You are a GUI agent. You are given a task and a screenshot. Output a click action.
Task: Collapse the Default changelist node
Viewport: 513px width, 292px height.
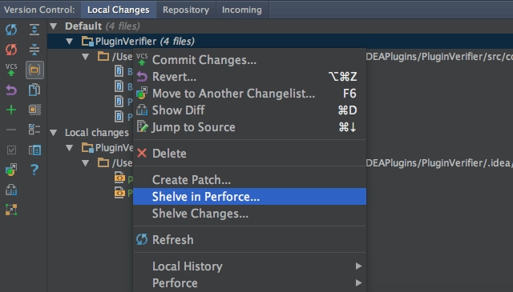point(54,26)
